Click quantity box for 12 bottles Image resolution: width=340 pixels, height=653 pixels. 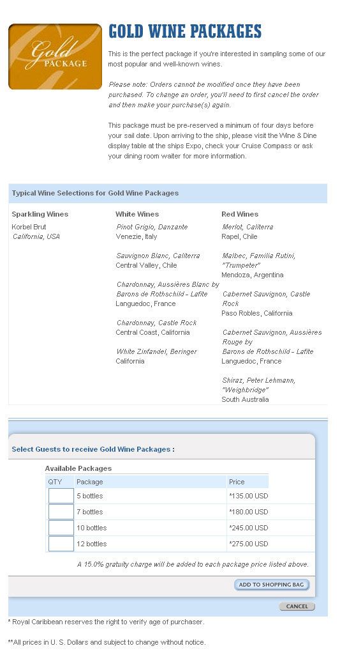61,544
